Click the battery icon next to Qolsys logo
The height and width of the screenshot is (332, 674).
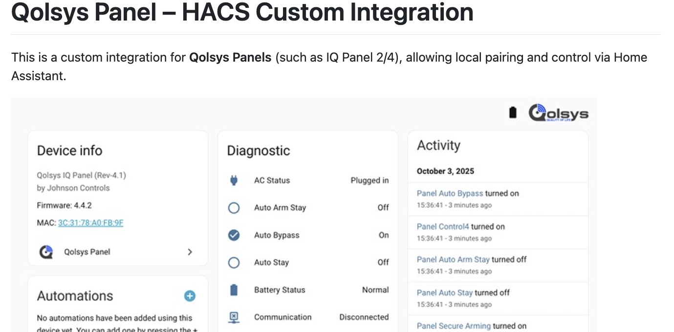point(512,112)
